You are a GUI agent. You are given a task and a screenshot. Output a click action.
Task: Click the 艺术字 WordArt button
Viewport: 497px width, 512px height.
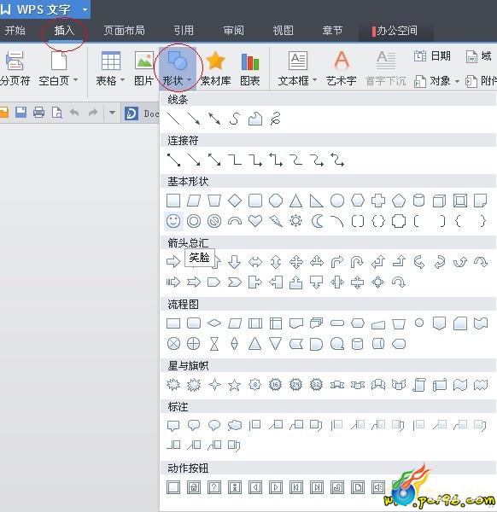coord(342,69)
